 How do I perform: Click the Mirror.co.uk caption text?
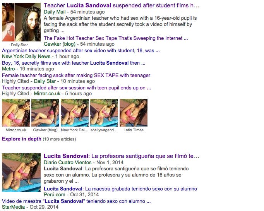16,130
